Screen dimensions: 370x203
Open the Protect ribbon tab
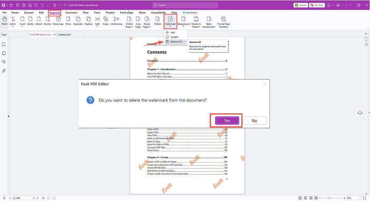110,13
